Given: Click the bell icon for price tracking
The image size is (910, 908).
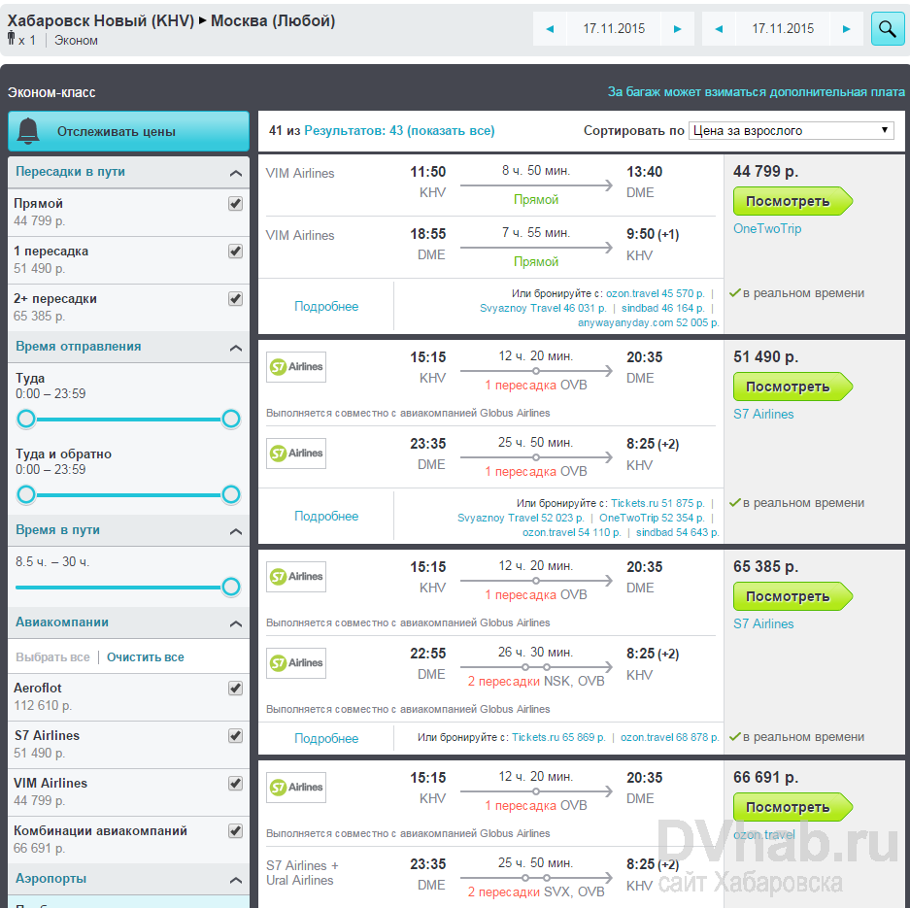Looking at the screenshot, I should coord(28,130).
